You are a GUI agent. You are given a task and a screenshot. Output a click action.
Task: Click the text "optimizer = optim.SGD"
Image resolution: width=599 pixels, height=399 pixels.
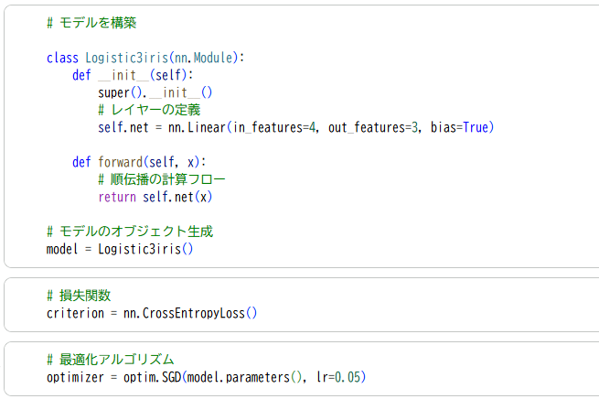(x=113, y=377)
